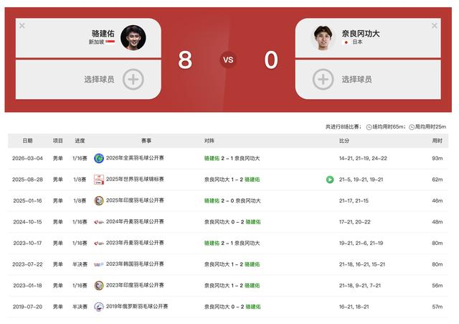Play the 2025 World Championships match video

(330, 180)
